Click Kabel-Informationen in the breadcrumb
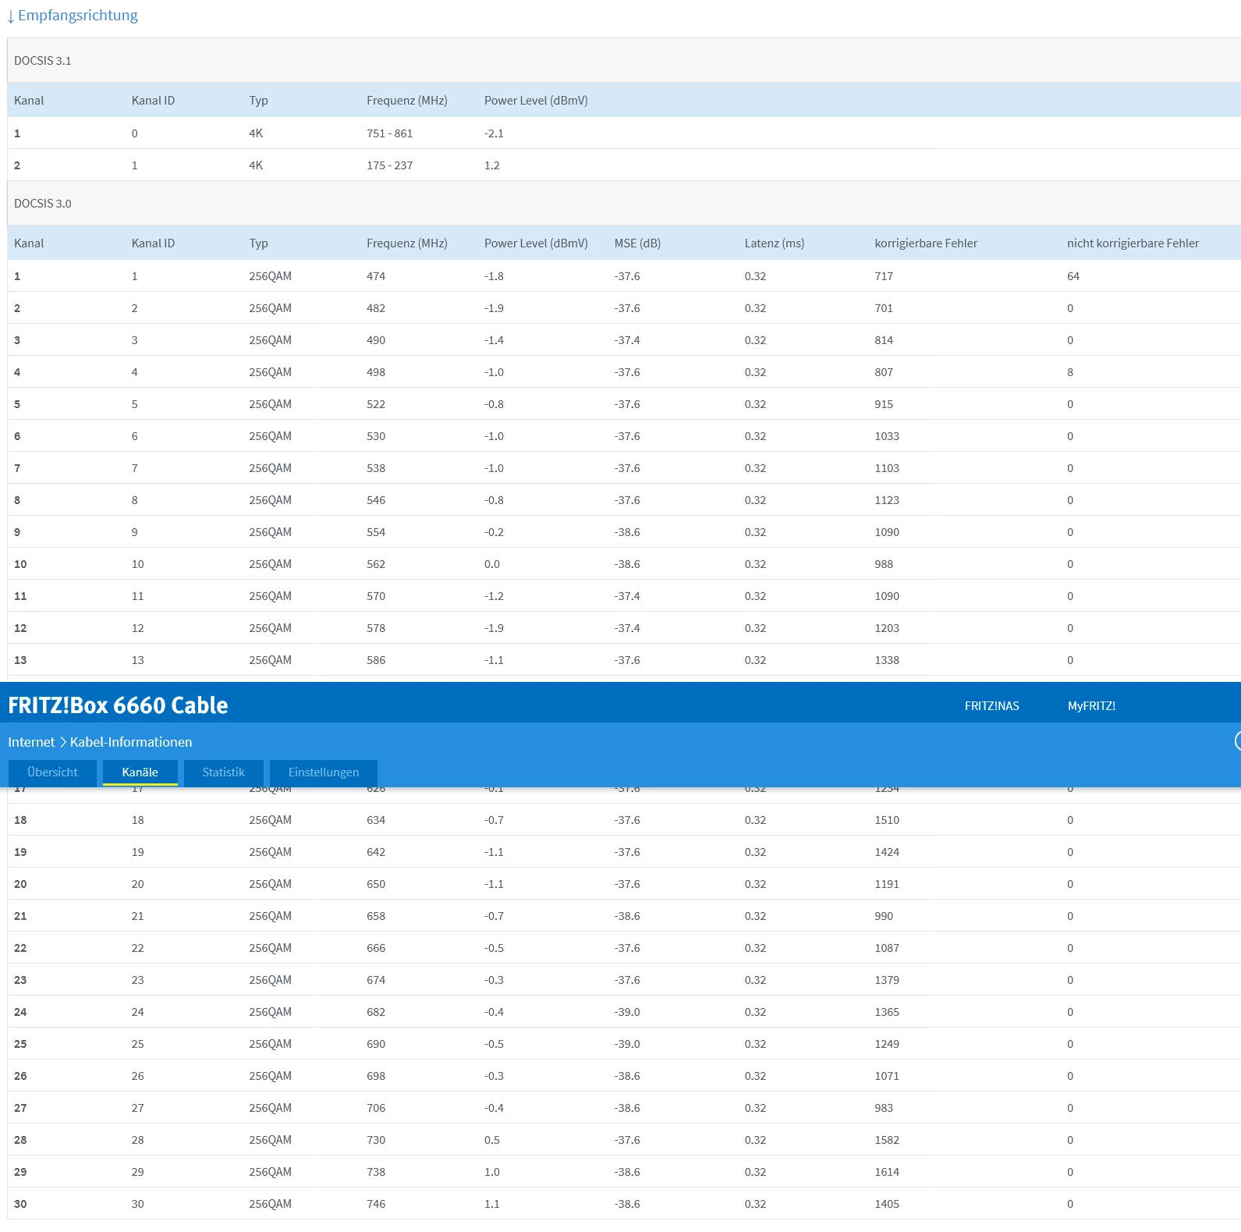The height and width of the screenshot is (1232, 1241). click(x=131, y=742)
